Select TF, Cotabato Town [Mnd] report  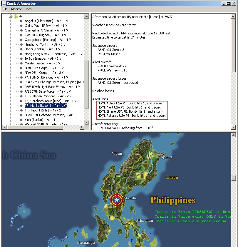[50, 101]
